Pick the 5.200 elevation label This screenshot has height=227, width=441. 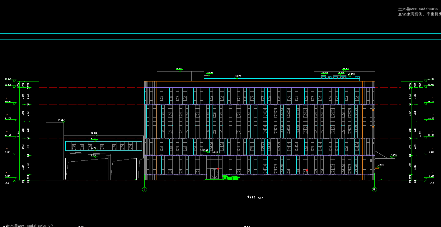pos(93,155)
